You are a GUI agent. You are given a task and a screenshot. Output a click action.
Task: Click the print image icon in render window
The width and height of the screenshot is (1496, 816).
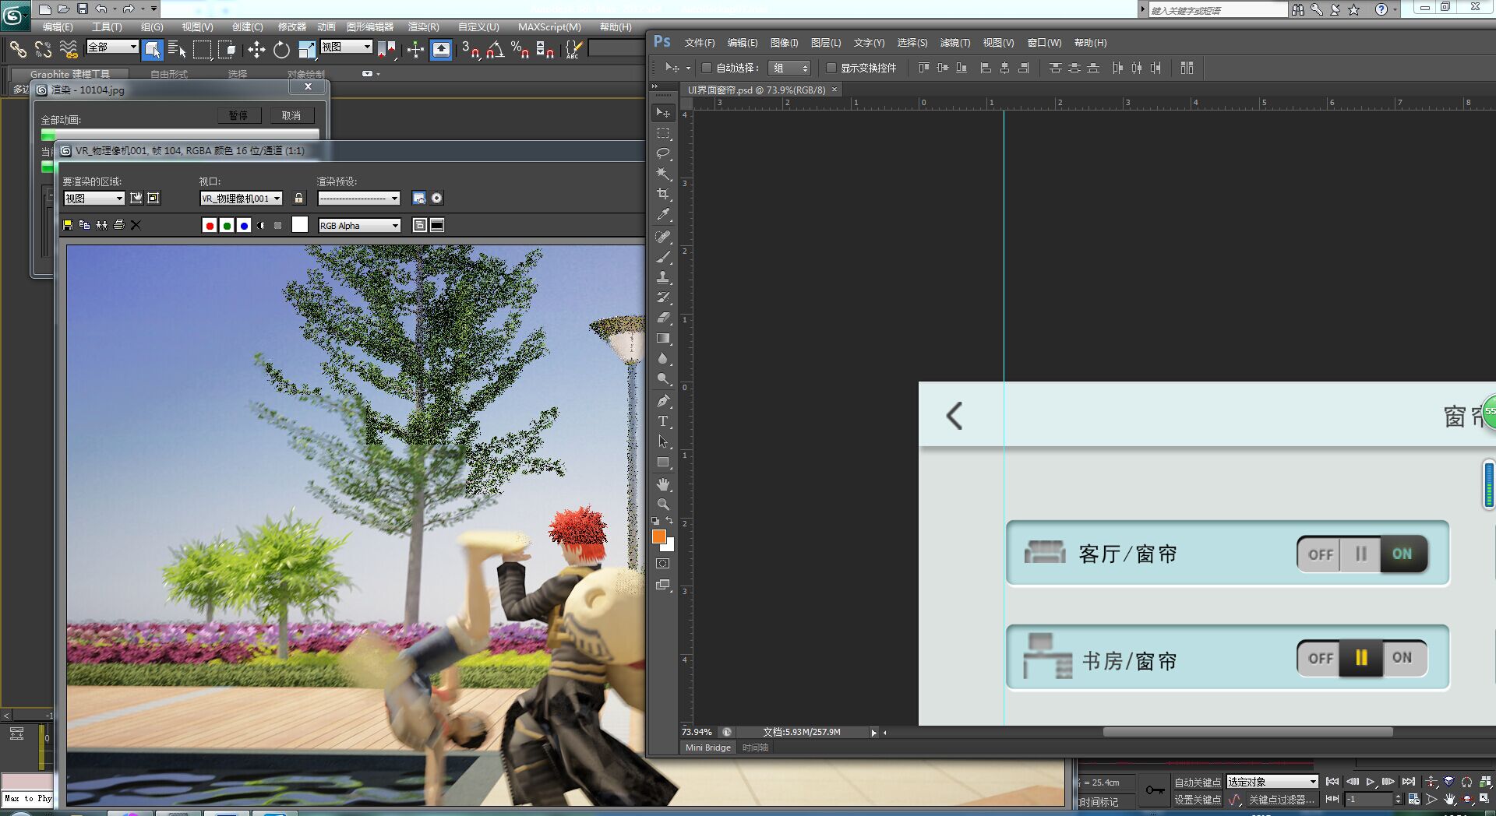coord(118,225)
